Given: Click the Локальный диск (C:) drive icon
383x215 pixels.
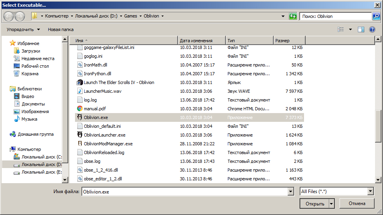Looking at the screenshot, I should pyautogui.click(x=17, y=157).
